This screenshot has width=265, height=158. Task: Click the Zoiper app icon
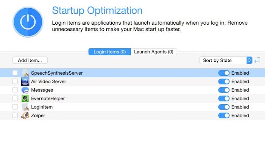pyautogui.click(x=25, y=116)
